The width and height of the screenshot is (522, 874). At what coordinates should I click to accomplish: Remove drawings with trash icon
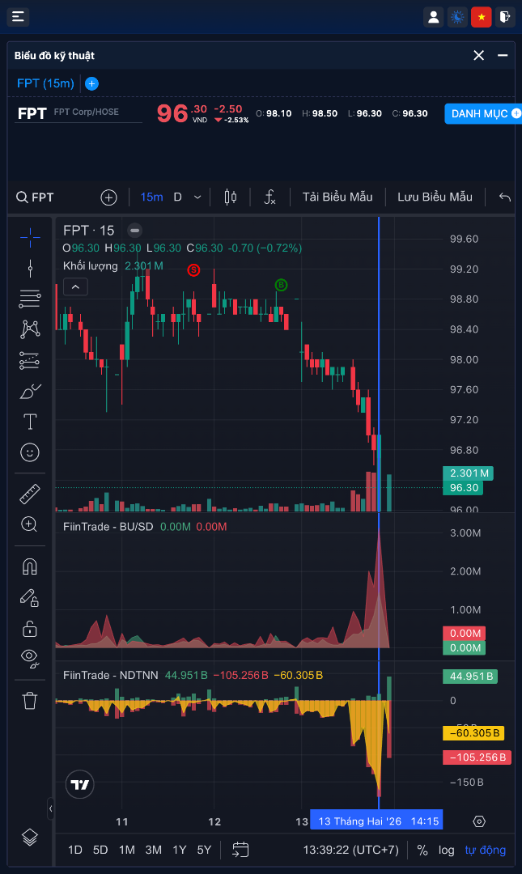[x=30, y=701]
